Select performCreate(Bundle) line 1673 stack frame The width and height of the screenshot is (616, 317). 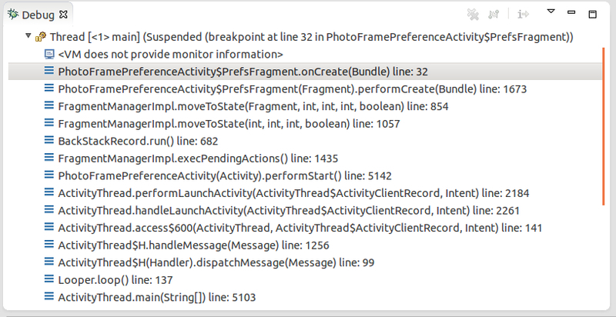click(293, 89)
